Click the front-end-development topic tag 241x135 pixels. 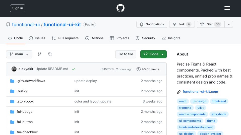[x=196, y=127]
